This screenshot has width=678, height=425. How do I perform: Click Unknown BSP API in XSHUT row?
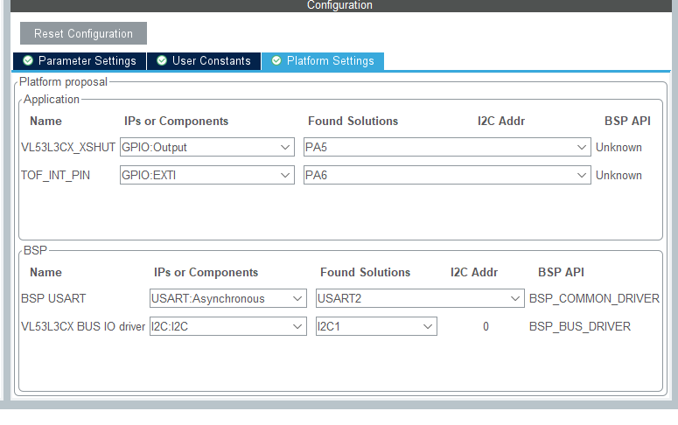coord(619,148)
